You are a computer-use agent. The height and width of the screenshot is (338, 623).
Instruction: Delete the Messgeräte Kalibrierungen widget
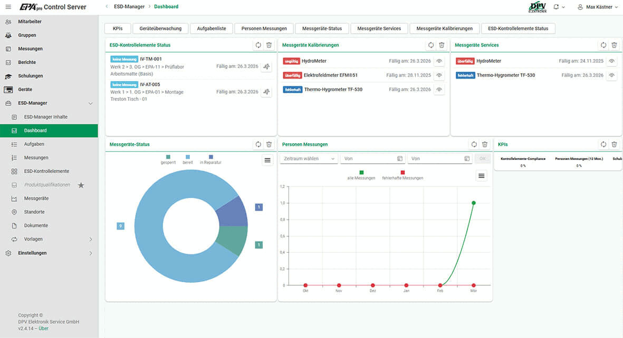pyautogui.click(x=442, y=45)
